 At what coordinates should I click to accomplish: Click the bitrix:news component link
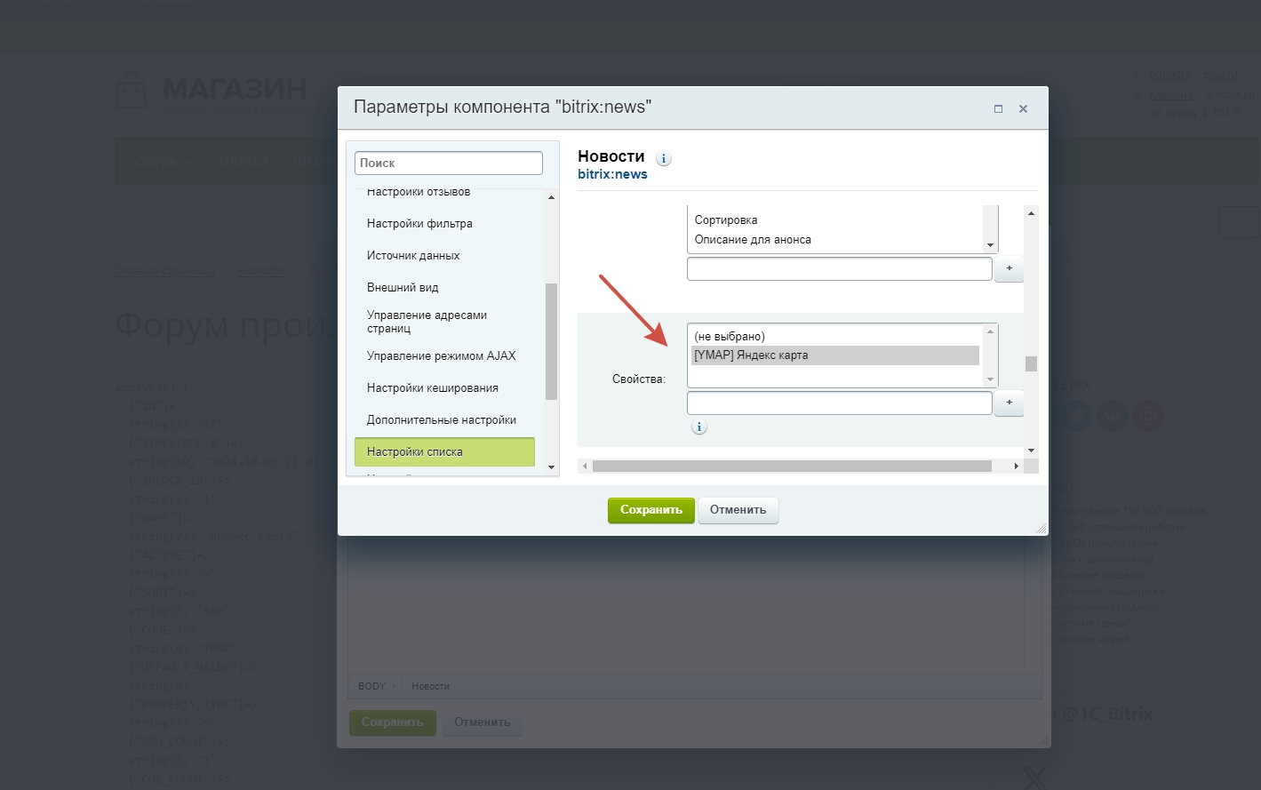pyautogui.click(x=612, y=174)
